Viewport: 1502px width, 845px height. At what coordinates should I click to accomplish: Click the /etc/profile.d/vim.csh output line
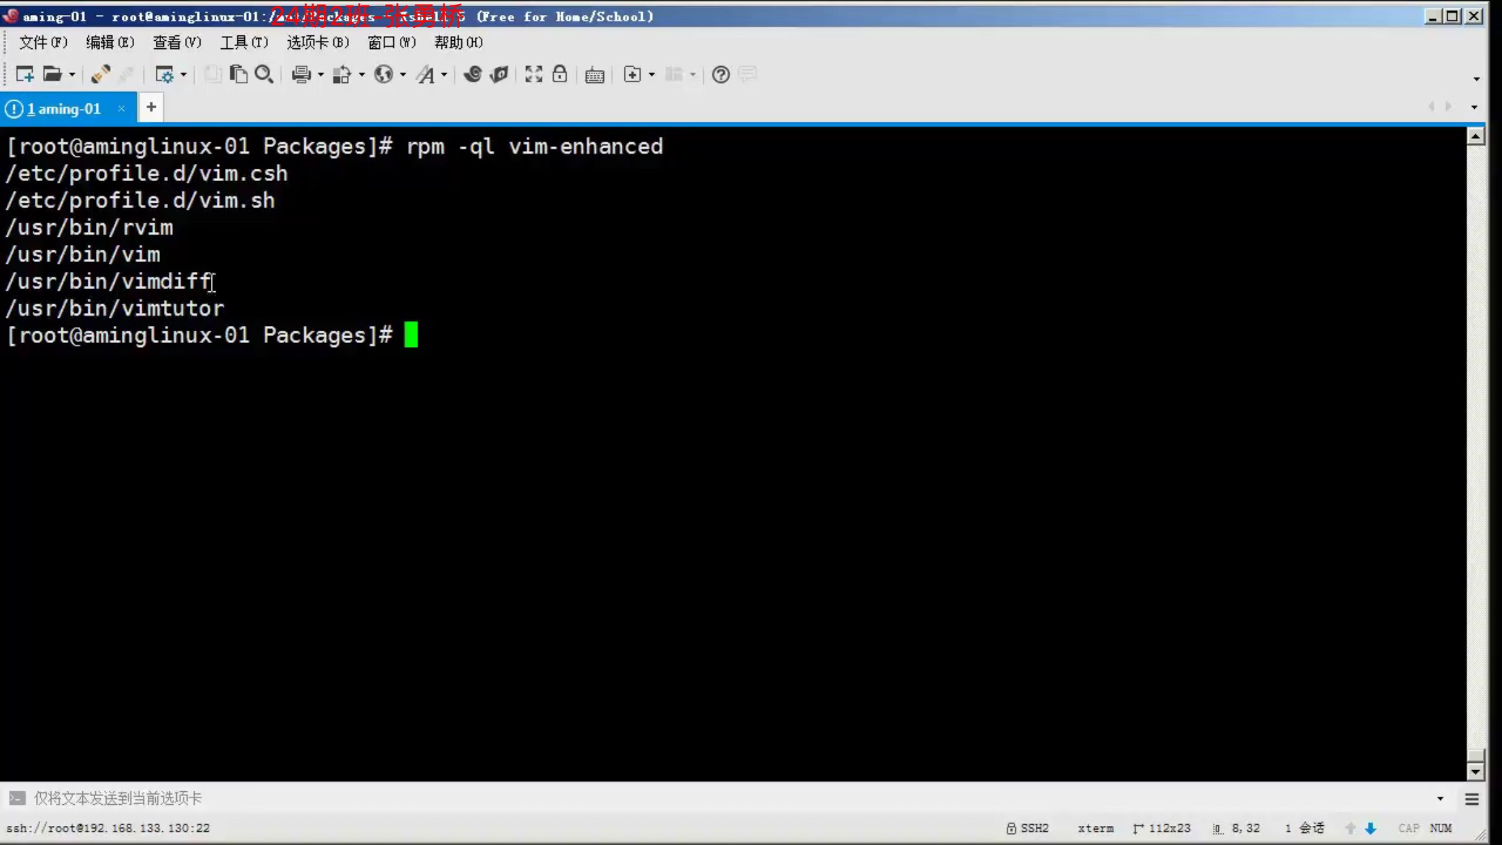click(x=147, y=173)
